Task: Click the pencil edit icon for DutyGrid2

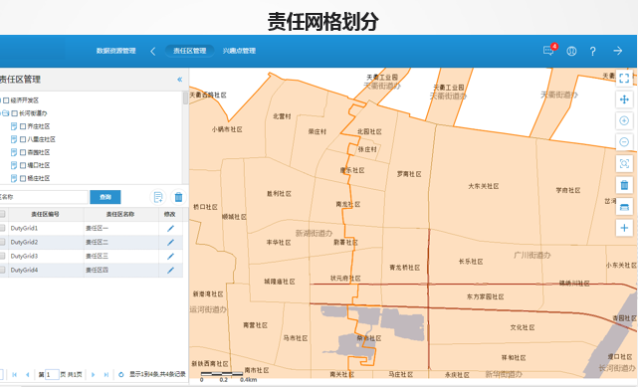Action: (x=170, y=243)
